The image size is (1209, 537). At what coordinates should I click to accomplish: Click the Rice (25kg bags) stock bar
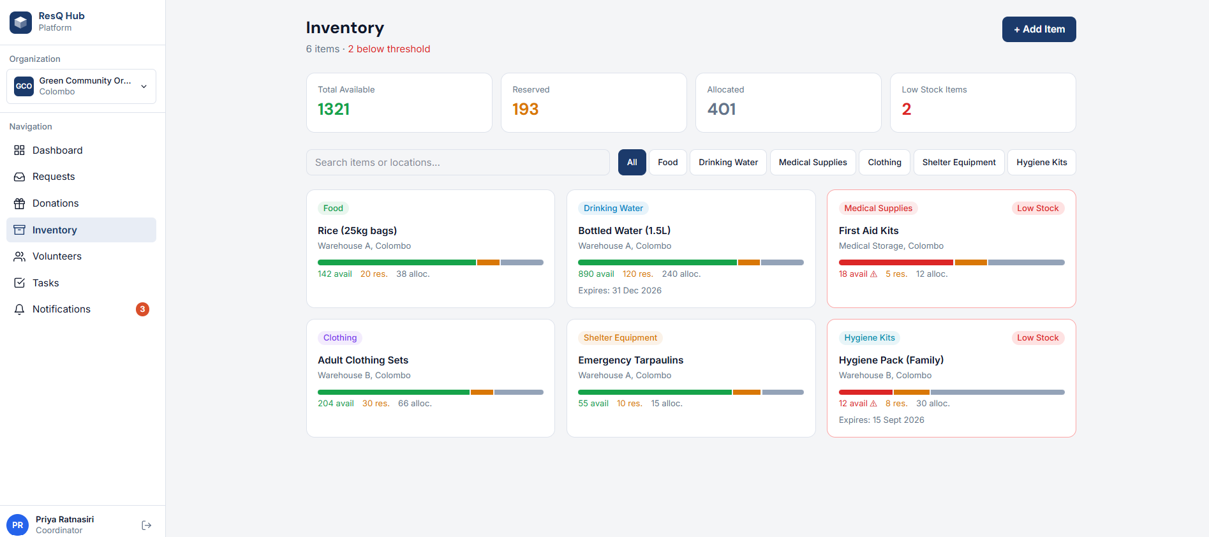431,263
